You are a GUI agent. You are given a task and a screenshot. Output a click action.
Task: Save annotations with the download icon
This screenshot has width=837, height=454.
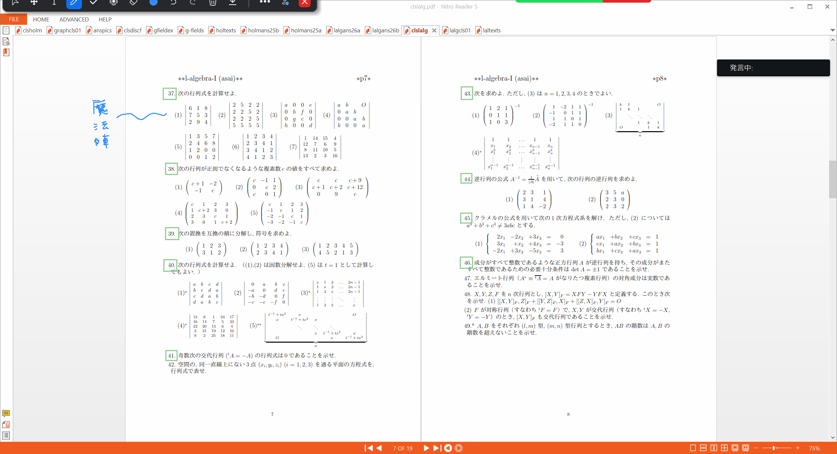(233, 3)
